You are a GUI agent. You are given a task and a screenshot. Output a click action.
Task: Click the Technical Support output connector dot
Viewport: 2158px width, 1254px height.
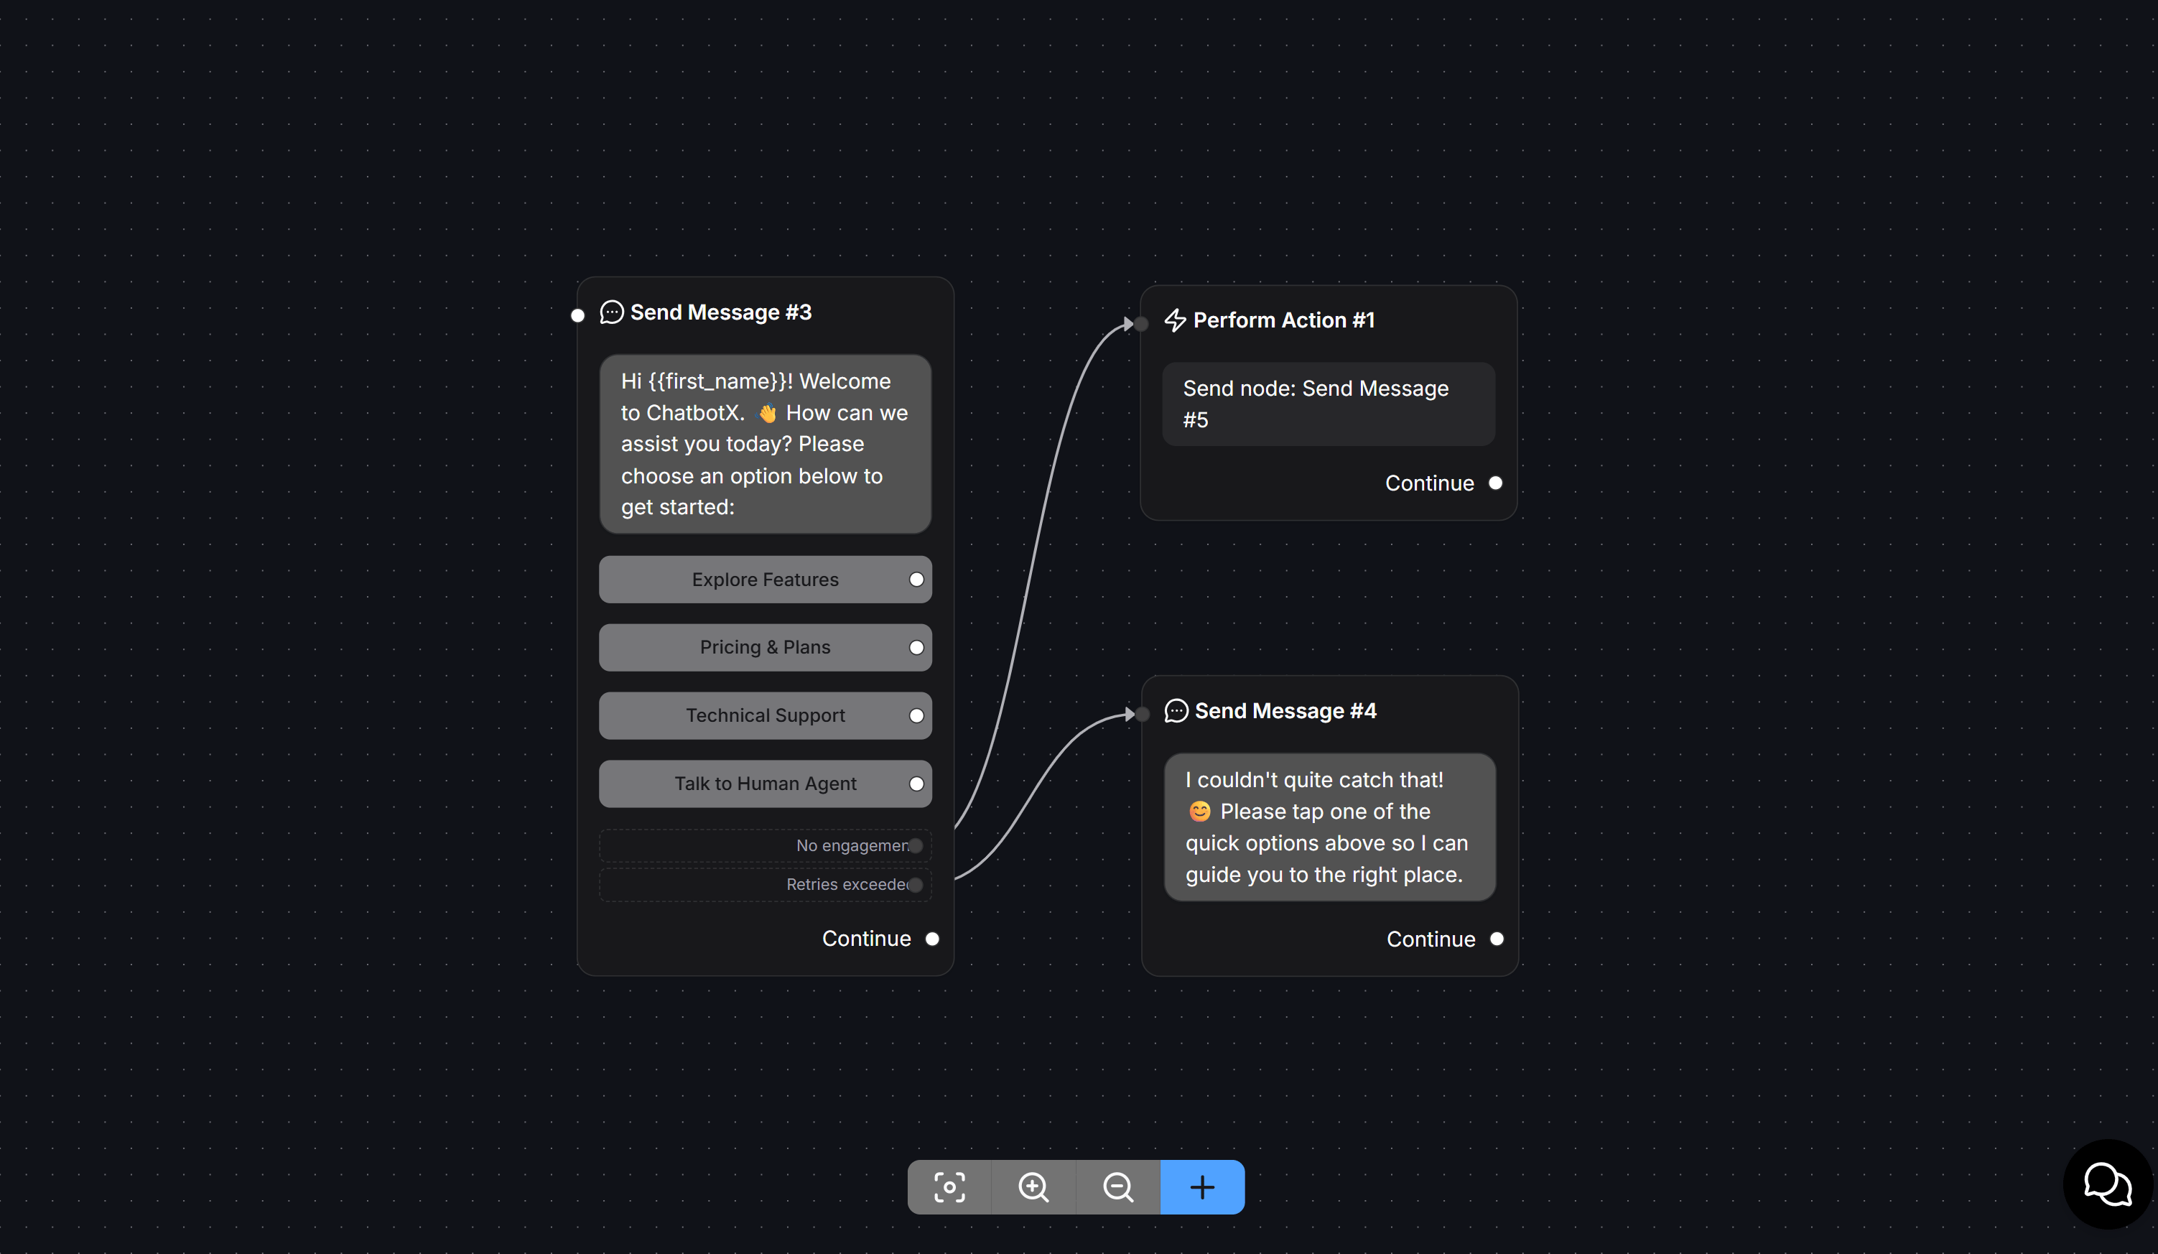click(x=916, y=716)
